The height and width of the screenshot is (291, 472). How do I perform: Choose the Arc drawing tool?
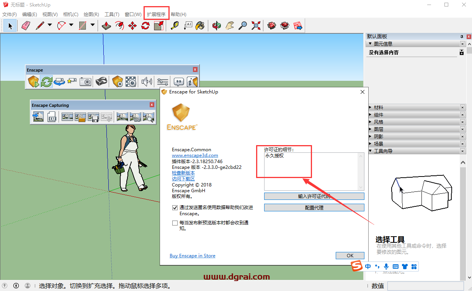tap(61, 26)
